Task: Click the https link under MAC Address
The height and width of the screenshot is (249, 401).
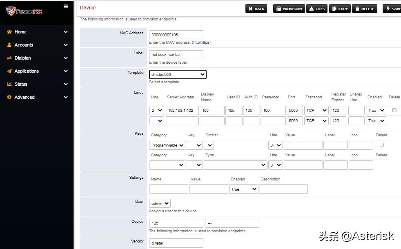Action: pos(205,42)
